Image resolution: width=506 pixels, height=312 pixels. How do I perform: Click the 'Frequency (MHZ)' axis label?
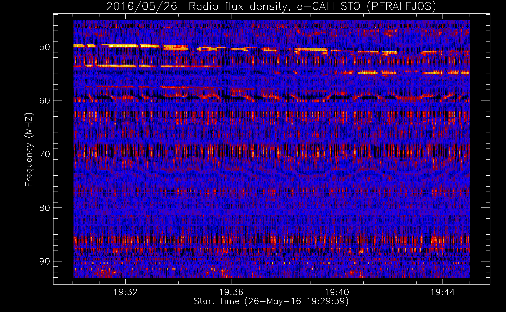29,150
